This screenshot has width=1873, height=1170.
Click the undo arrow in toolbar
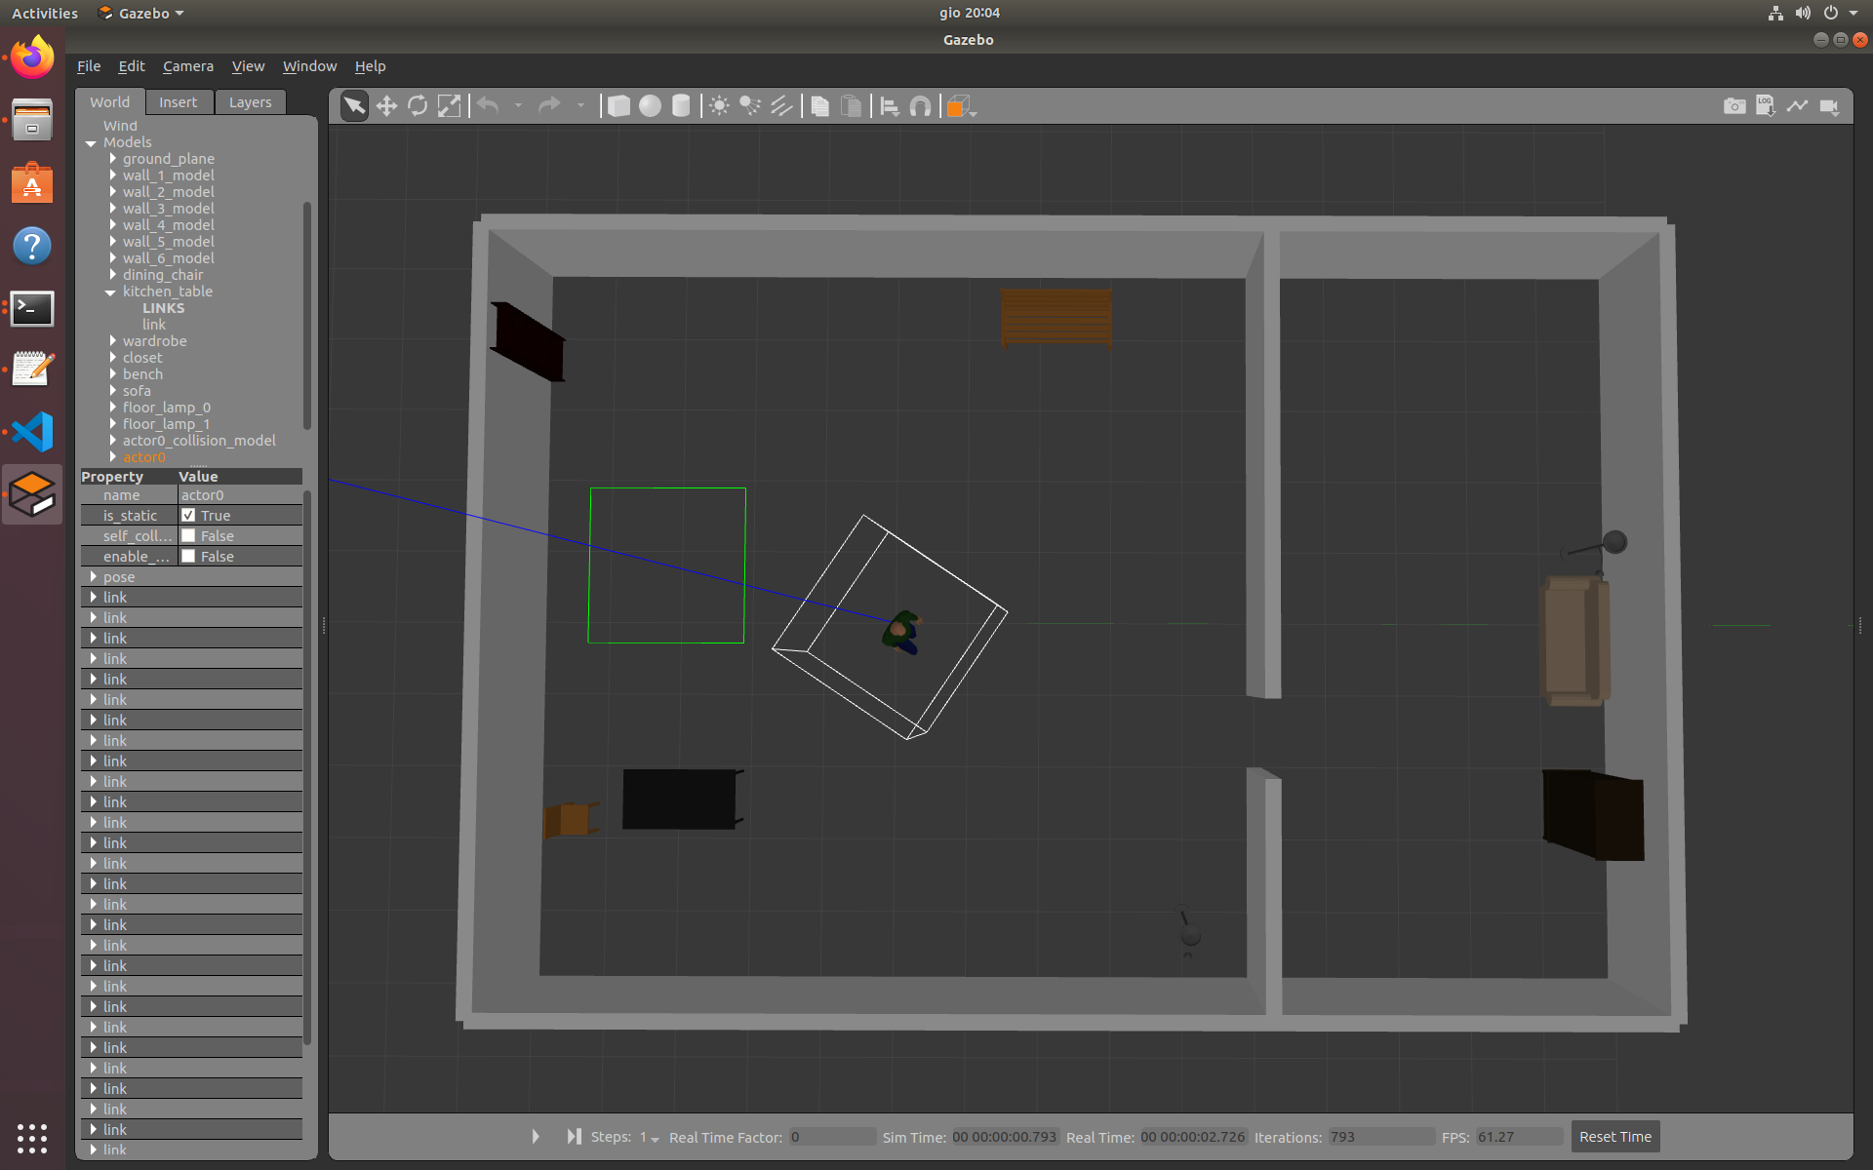pyautogui.click(x=489, y=106)
